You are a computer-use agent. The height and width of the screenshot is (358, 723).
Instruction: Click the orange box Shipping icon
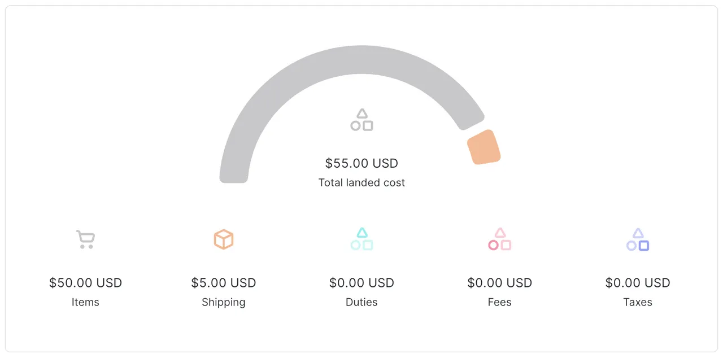pyautogui.click(x=224, y=239)
